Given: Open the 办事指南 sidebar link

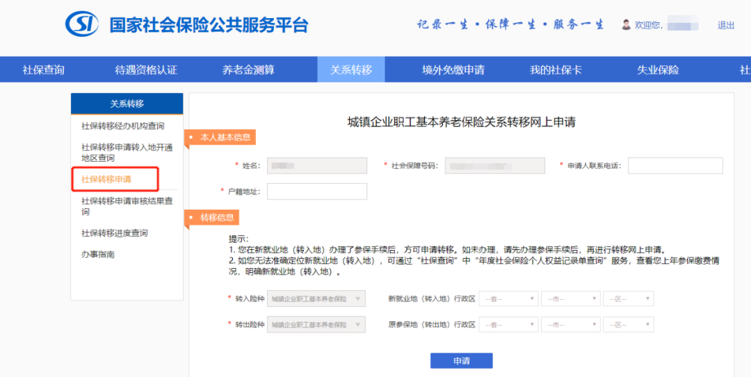Looking at the screenshot, I should click(x=98, y=254).
